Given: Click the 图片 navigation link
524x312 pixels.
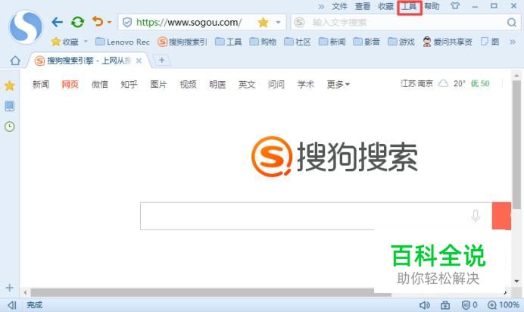Looking at the screenshot, I should coord(158,84).
